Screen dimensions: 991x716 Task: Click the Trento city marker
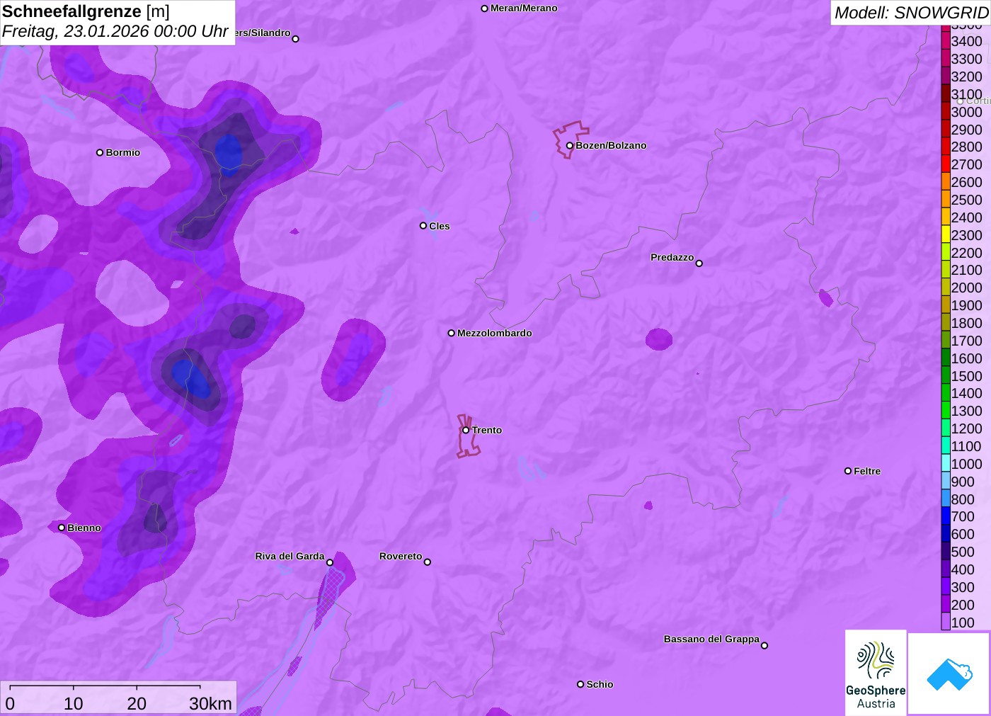tap(466, 430)
